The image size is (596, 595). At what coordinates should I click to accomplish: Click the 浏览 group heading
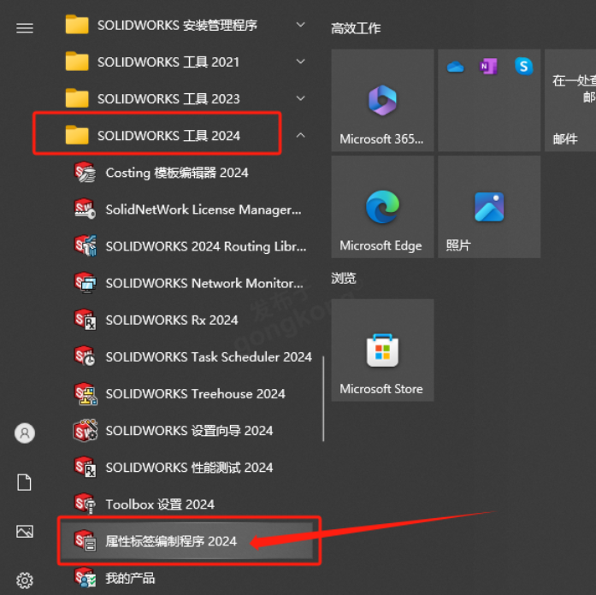click(x=344, y=278)
